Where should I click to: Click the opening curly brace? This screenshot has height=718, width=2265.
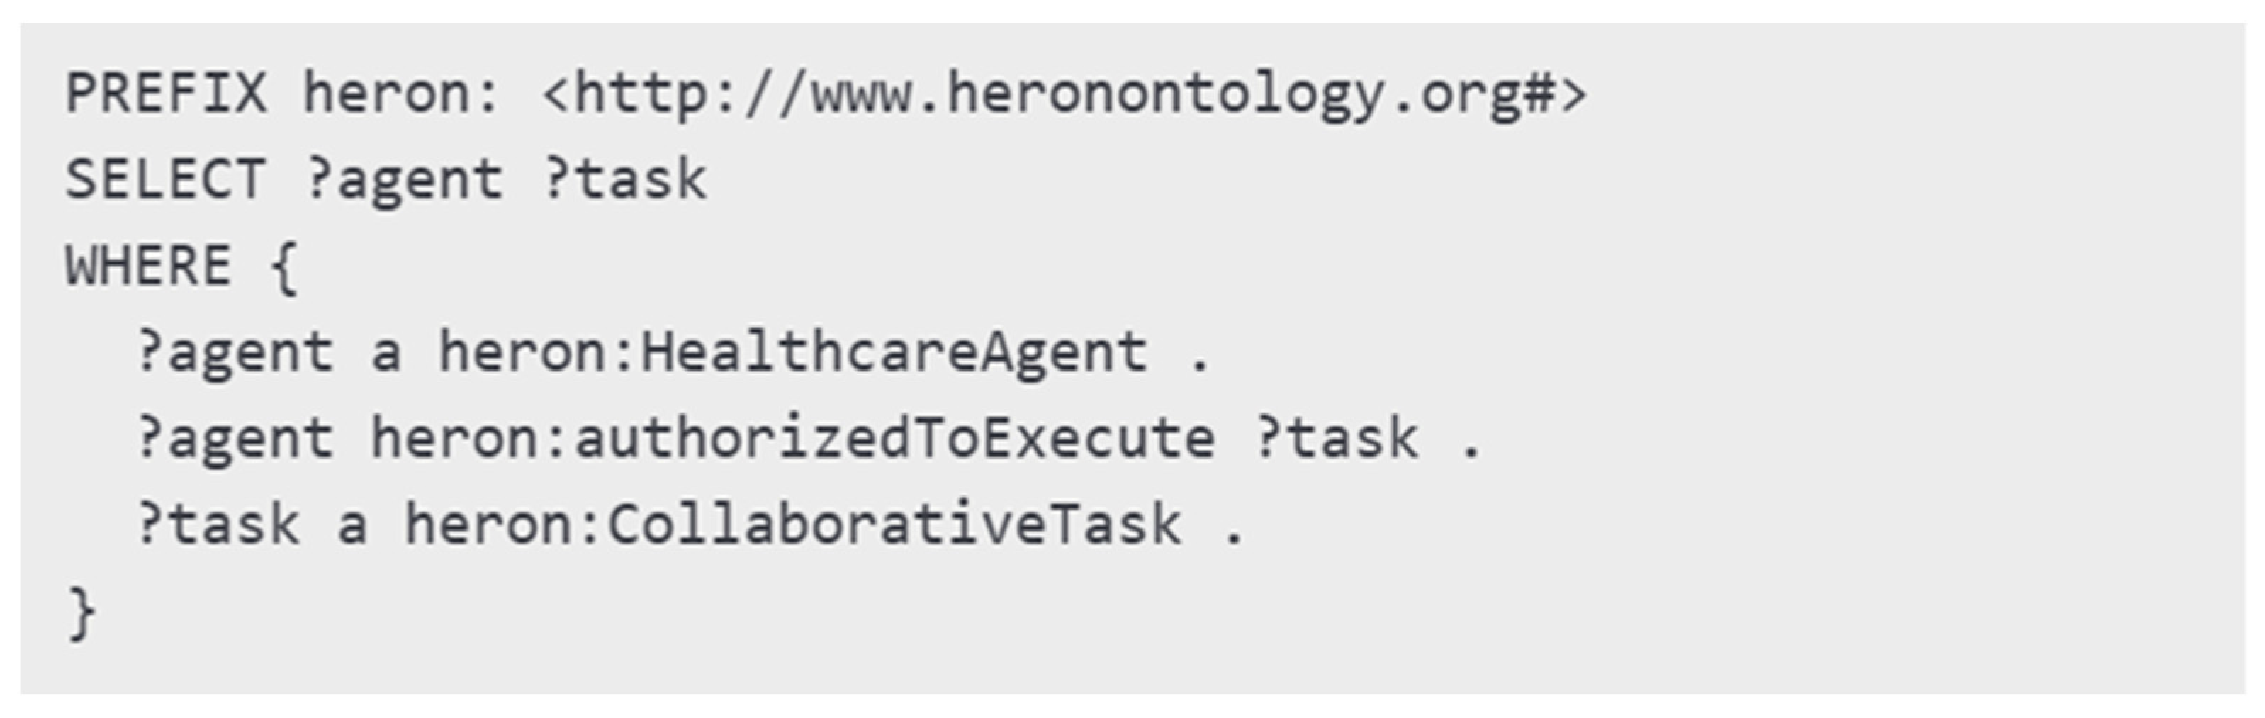(285, 267)
